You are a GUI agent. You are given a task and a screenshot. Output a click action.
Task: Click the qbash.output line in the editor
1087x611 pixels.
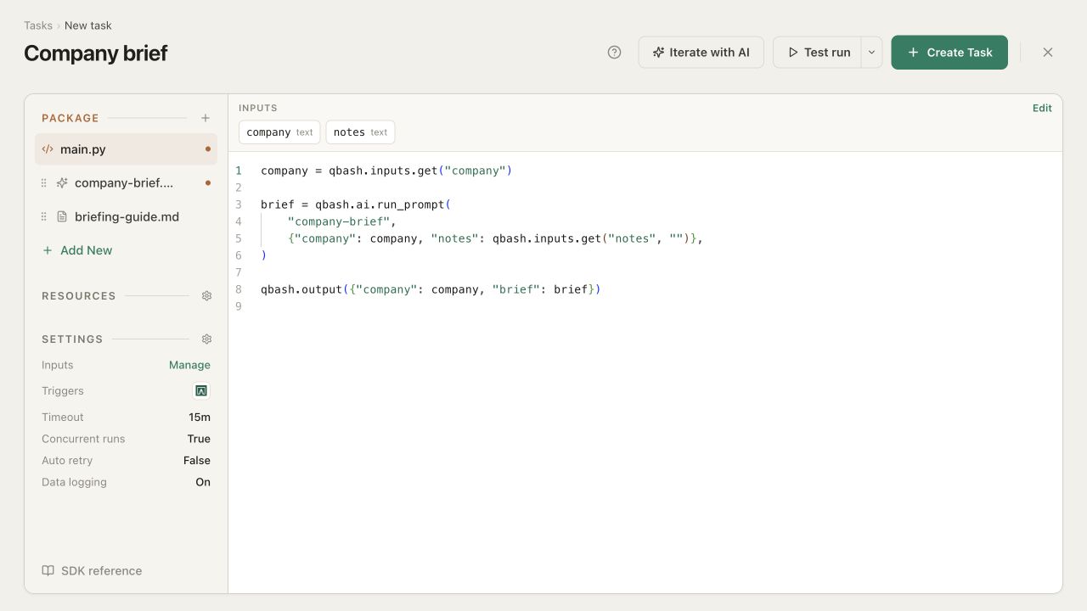click(431, 289)
